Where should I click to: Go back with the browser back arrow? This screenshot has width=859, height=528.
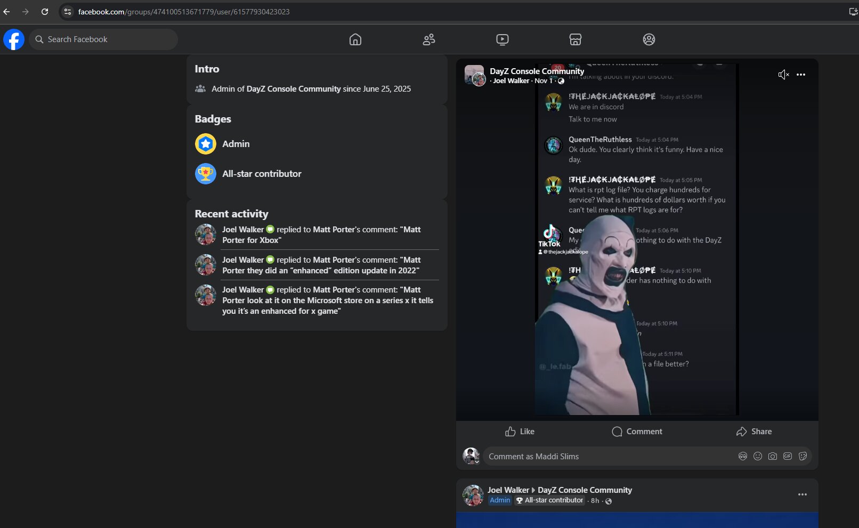pos(7,12)
